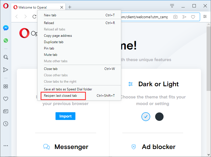This screenshot has height=157, width=211.
Task: Close the Welcome to Opera tab
Action: pos(62,7)
